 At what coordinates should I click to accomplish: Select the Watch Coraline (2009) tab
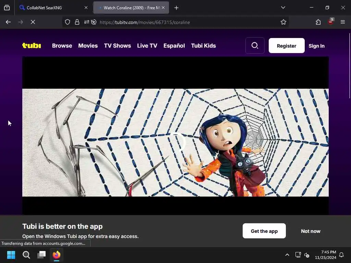131,8
